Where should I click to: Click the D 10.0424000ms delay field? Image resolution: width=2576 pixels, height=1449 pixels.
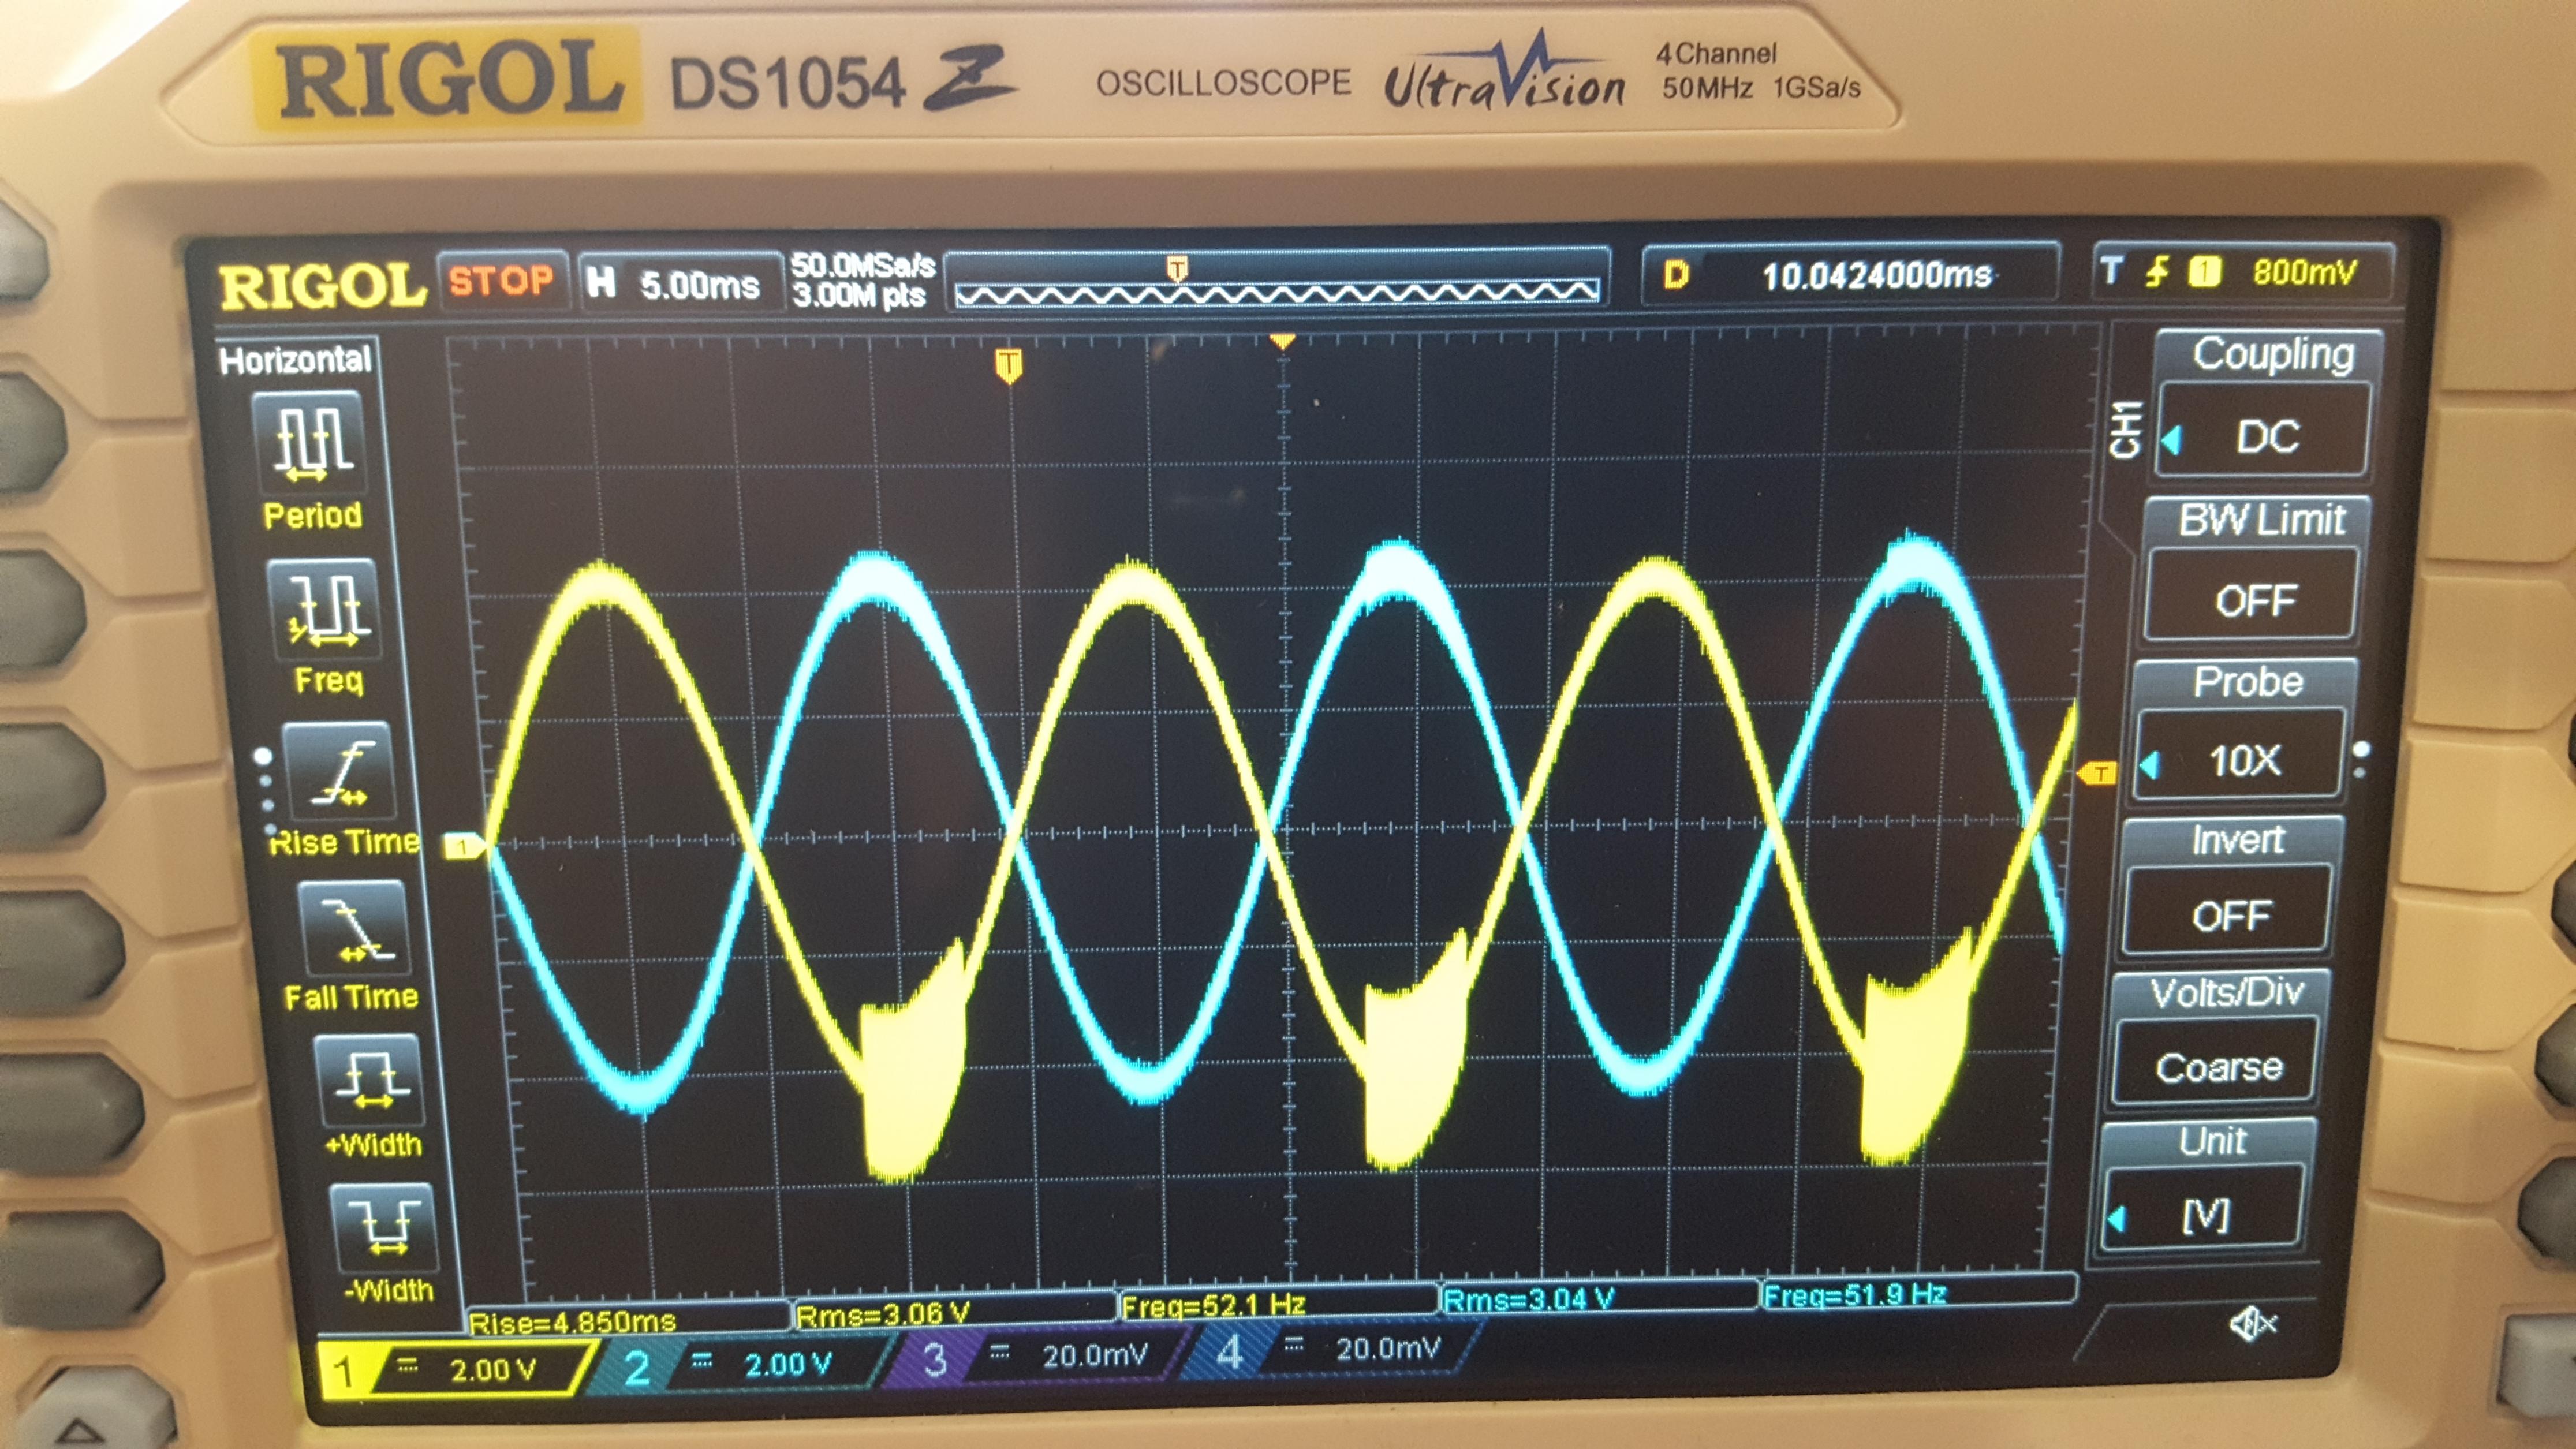coord(1850,274)
